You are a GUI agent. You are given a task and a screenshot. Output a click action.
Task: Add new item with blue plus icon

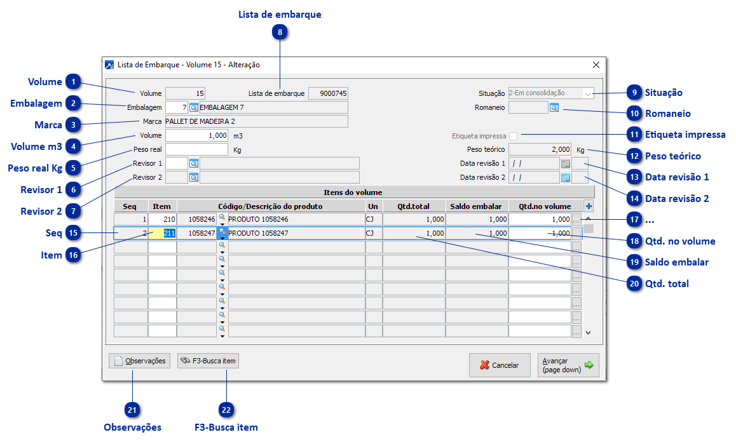click(589, 206)
